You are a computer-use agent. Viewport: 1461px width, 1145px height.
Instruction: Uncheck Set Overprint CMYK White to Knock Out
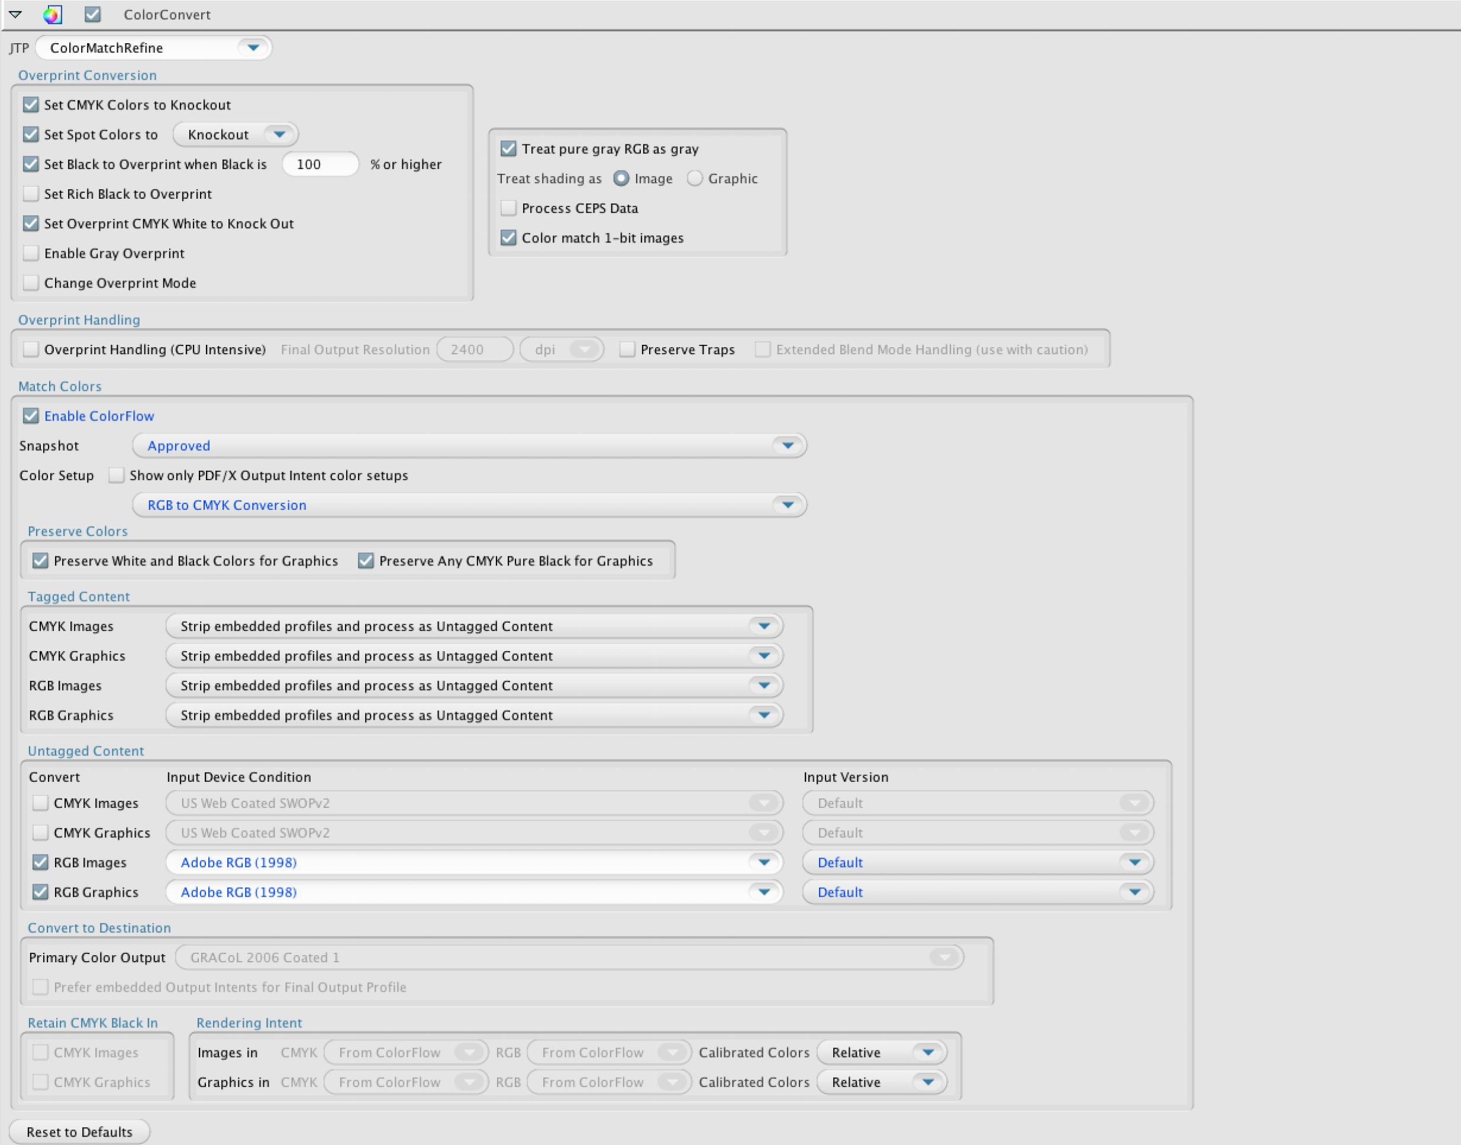click(31, 223)
